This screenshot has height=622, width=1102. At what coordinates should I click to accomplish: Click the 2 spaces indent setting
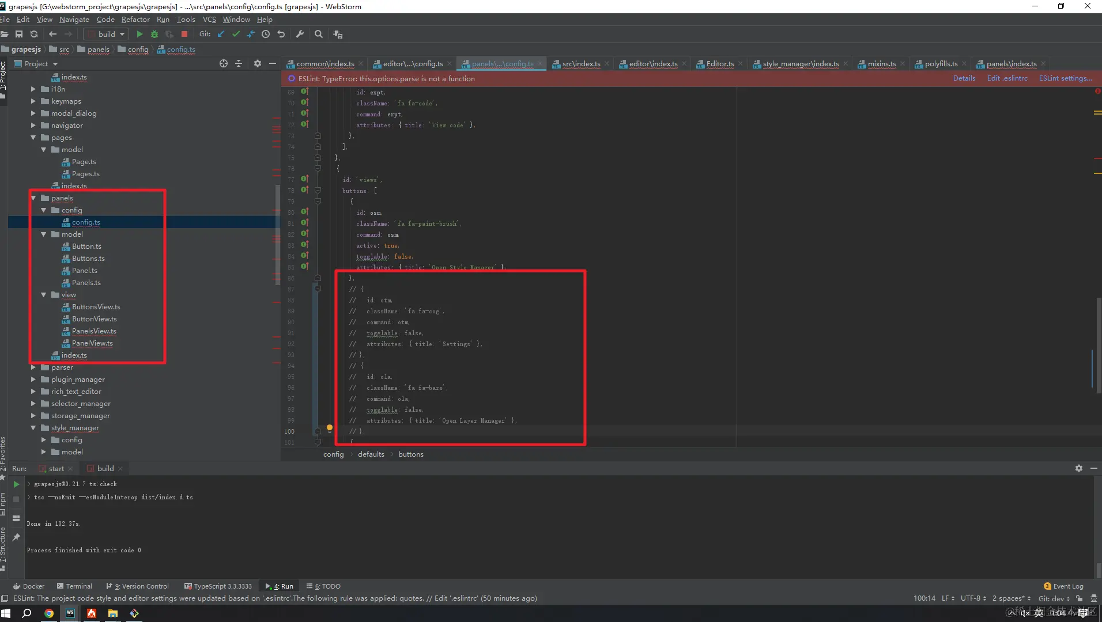pos(1012,598)
